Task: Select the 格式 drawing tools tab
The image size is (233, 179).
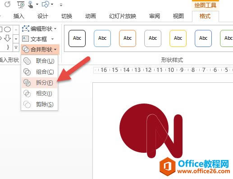Action: (205, 16)
